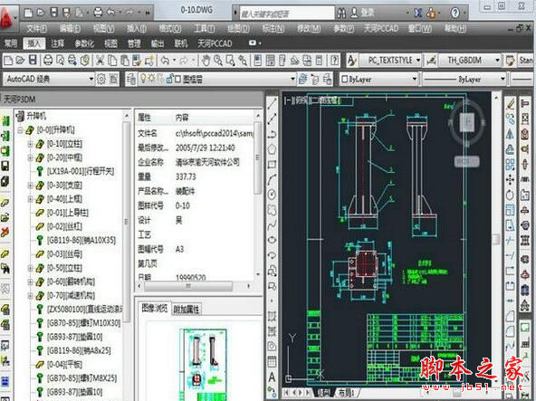
Task: Select the Erase tool in modify toolbar
Action: click(x=510, y=103)
